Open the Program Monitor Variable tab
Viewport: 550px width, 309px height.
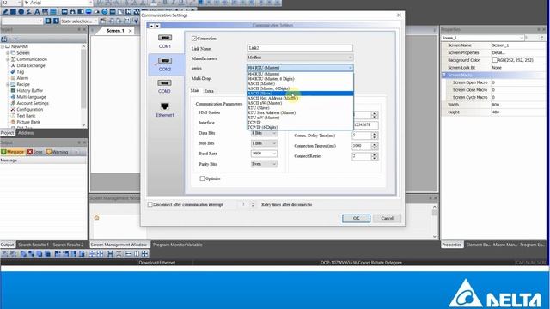point(178,245)
